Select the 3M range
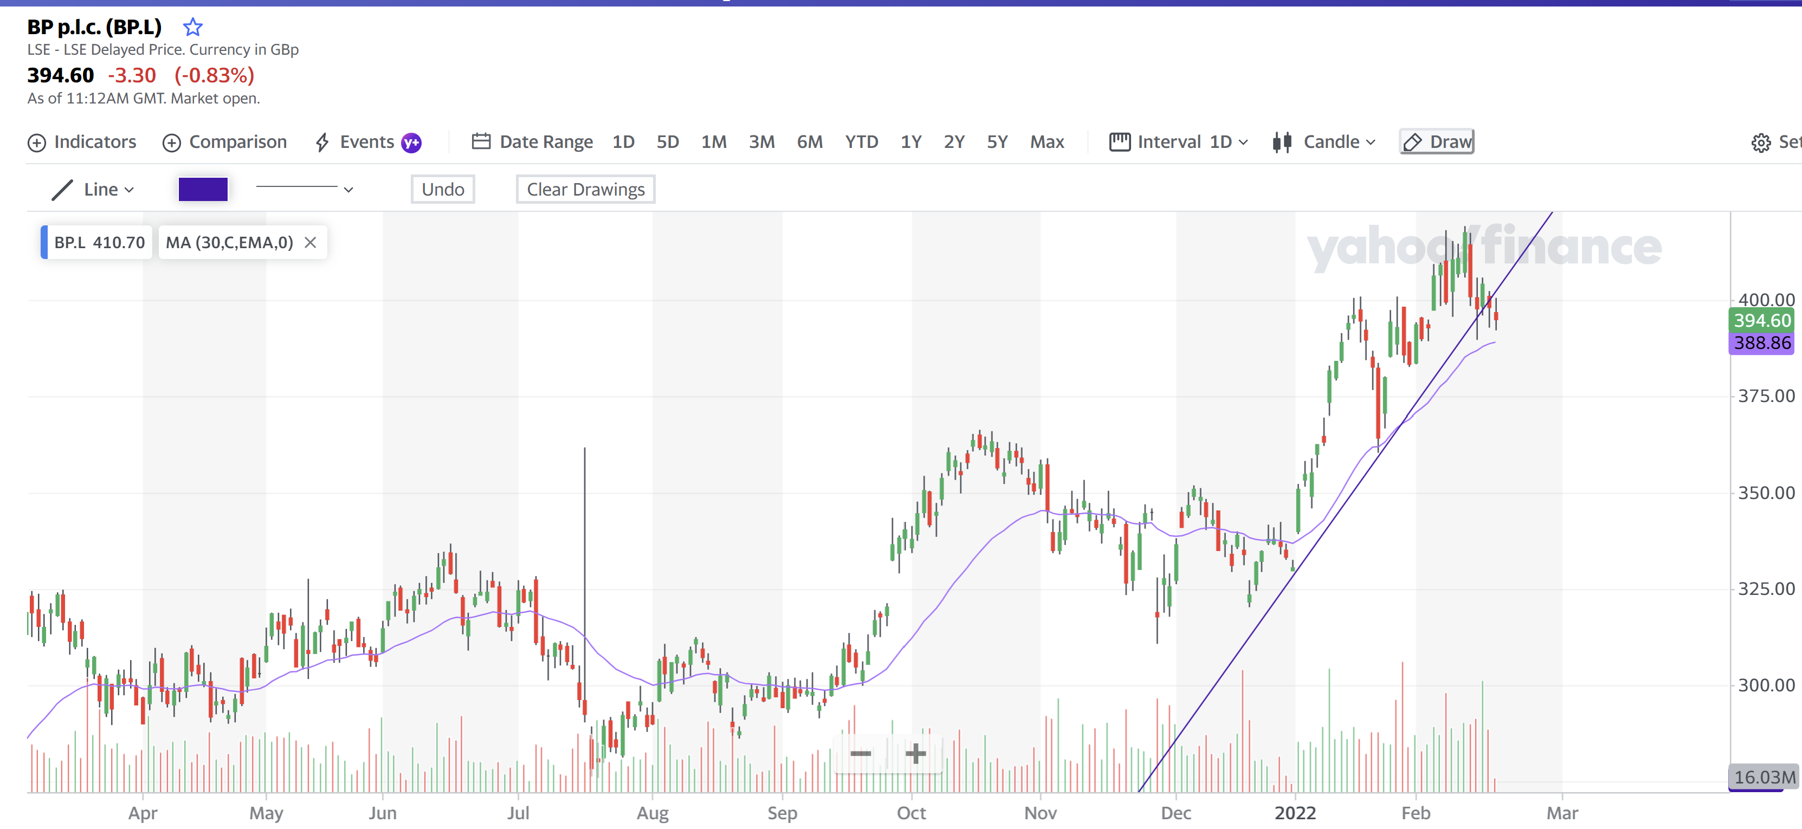Screen dimensions: 1802x829 tap(762, 142)
